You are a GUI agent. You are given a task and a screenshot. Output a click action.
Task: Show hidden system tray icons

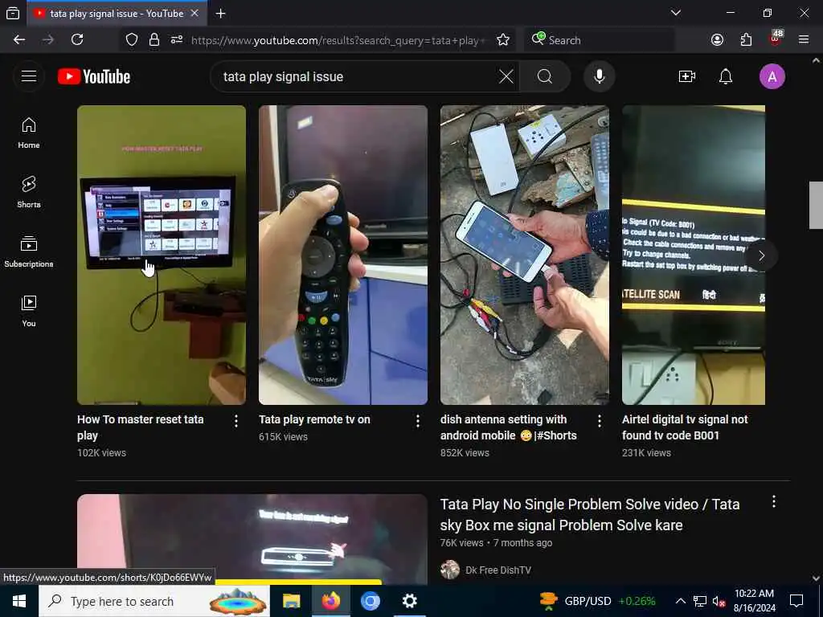coord(680,601)
